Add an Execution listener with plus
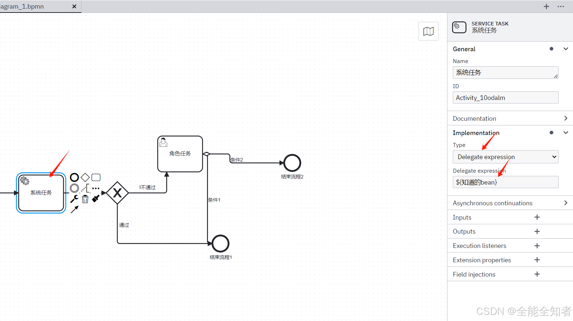Screen dimensions: 573x321 [x=537, y=246]
